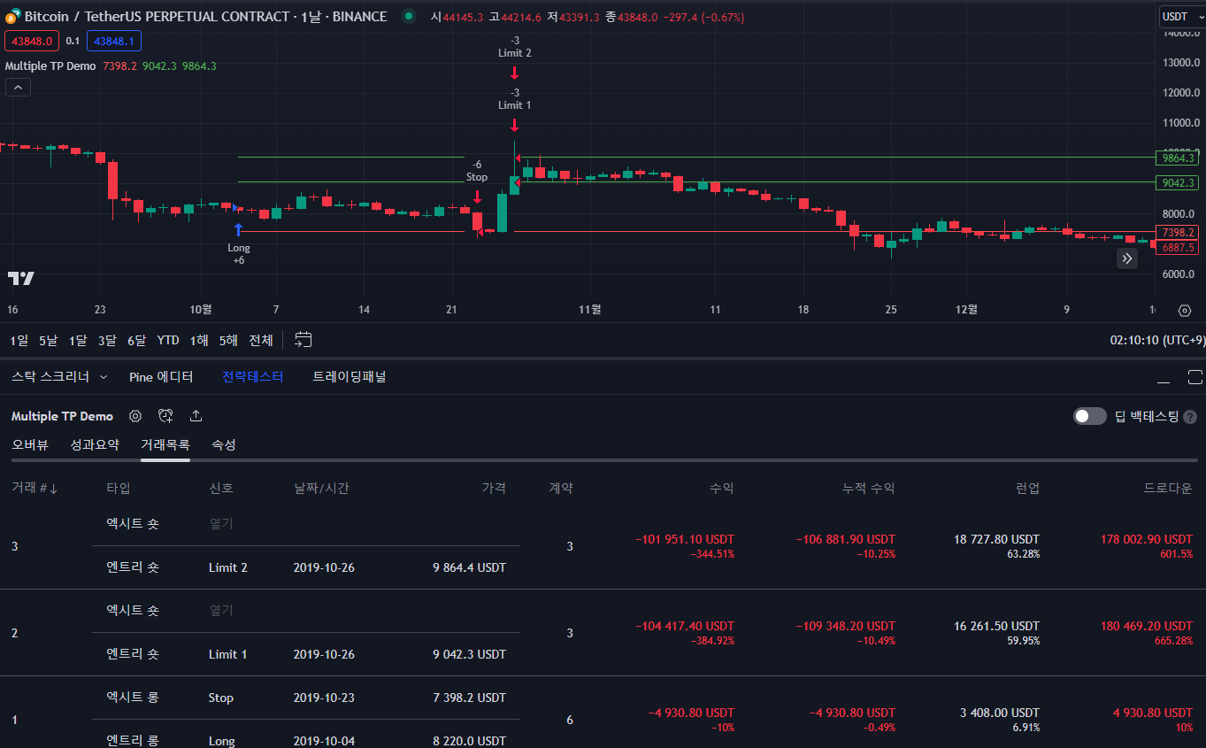Click the 18 727.80 USDT run-up cell
The image size is (1206, 748).
[x=997, y=539]
